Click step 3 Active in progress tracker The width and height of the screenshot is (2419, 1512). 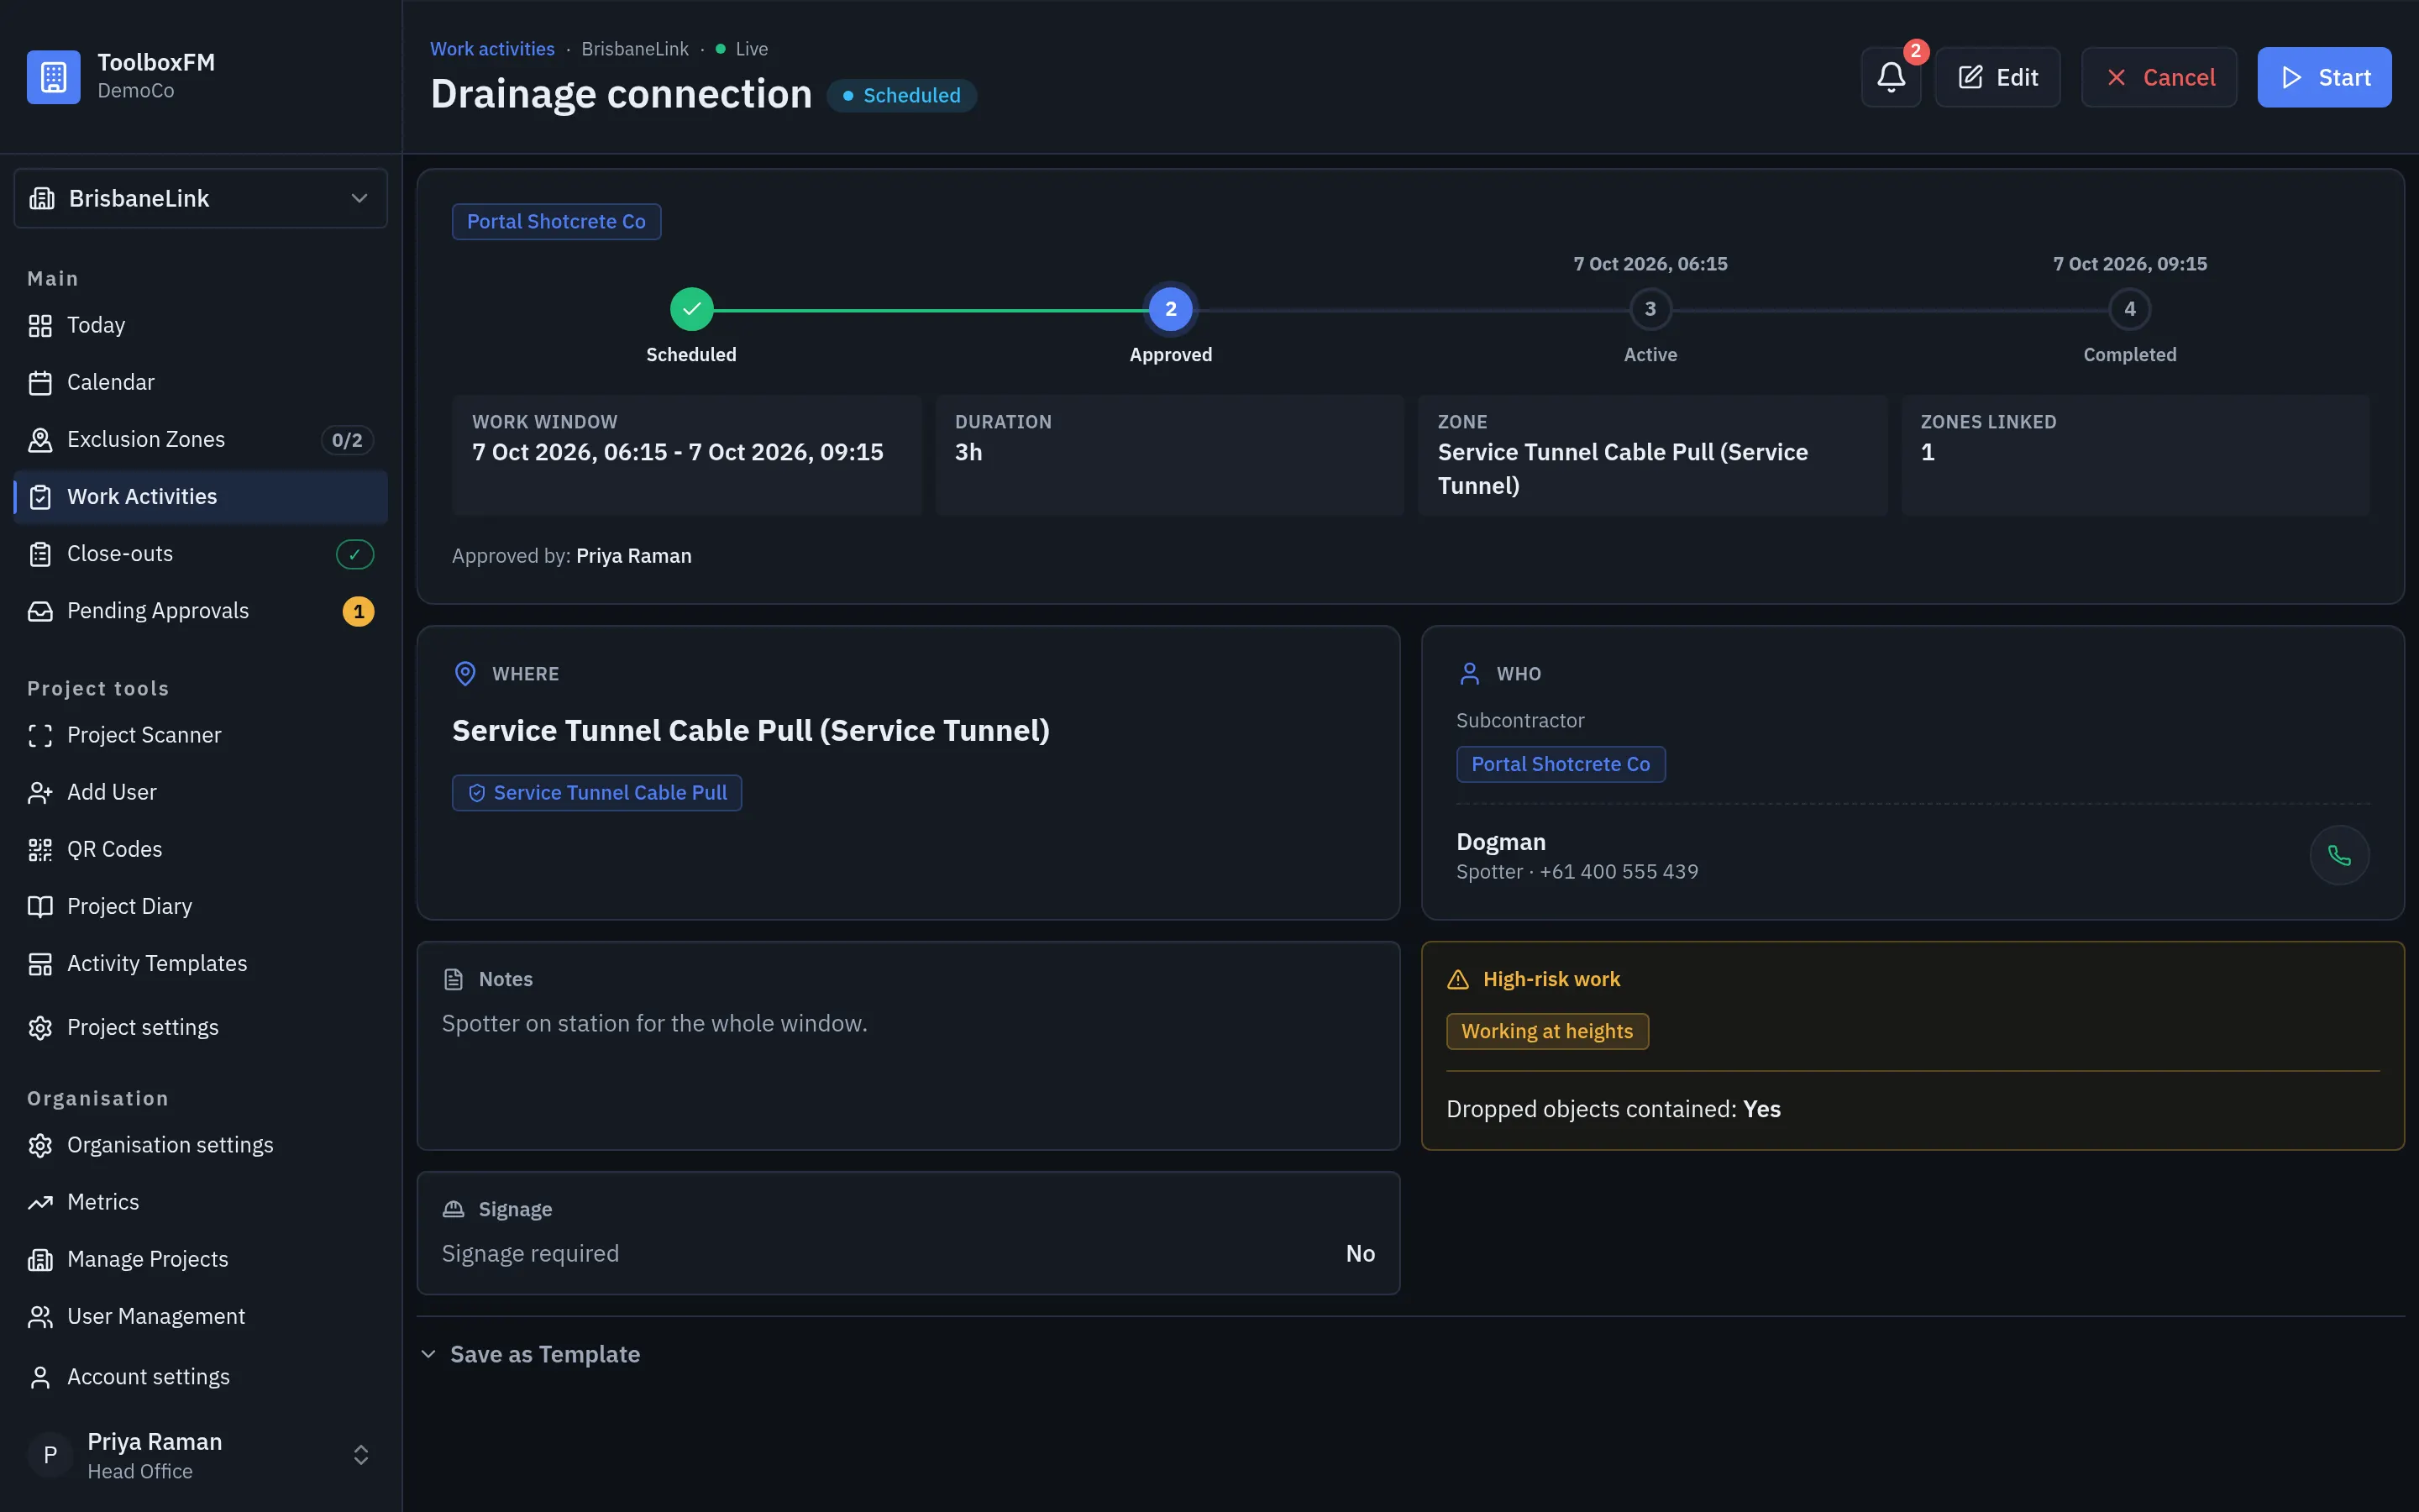1650,309
